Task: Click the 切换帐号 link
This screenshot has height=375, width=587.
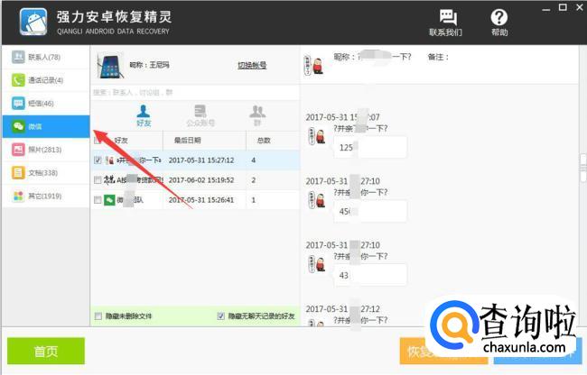Action: 252,66
